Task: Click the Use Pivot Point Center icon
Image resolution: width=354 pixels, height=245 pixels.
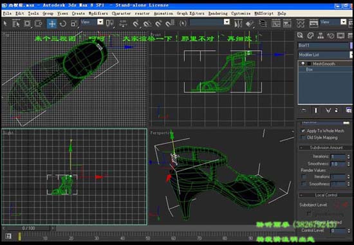Action: 109,23
